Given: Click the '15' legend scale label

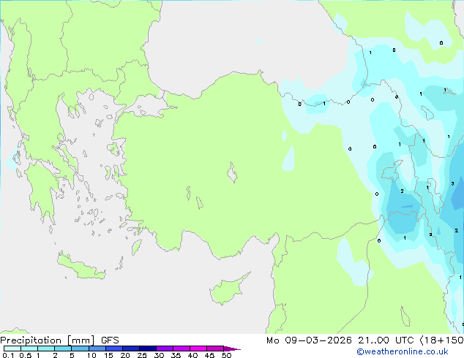Looking at the screenshot, I should click(x=108, y=355).
